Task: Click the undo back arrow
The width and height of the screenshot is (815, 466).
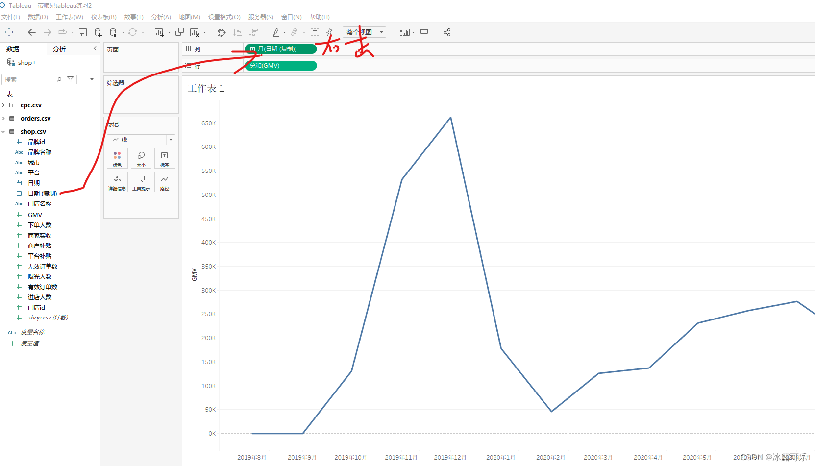Action: coord(32,32)
